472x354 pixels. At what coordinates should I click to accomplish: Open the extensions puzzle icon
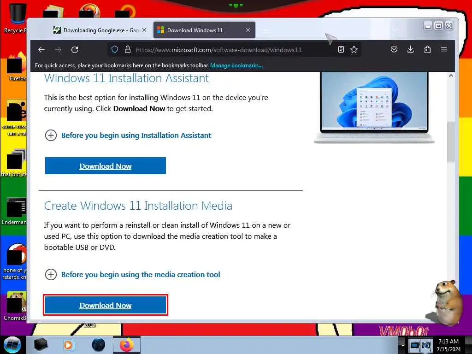coord(427,49)
